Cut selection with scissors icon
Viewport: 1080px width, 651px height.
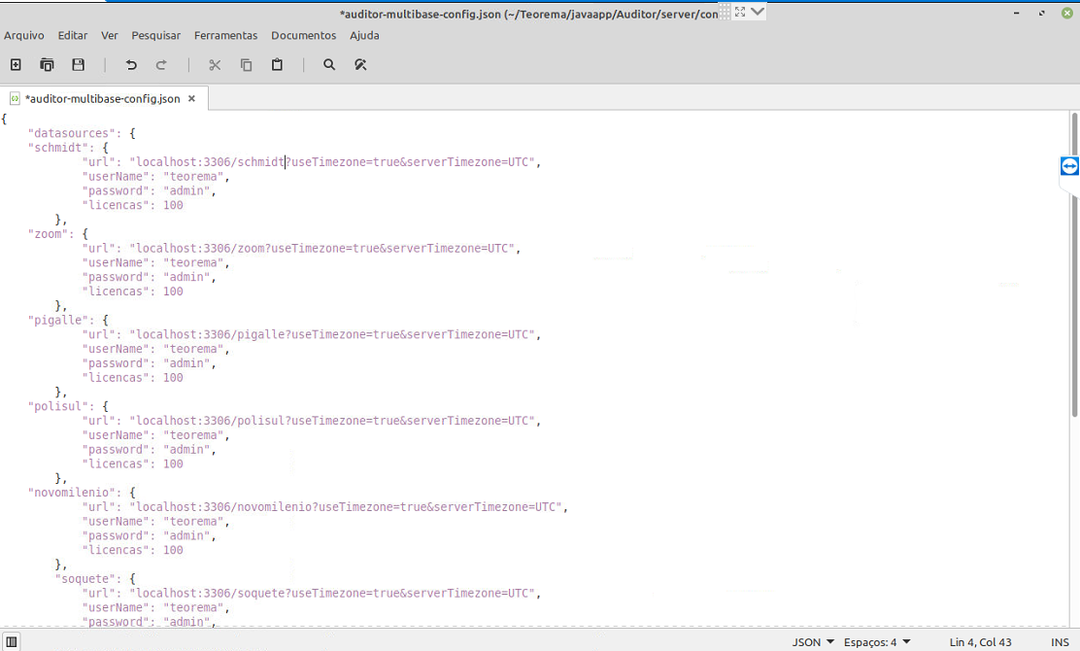click(215, 65)
